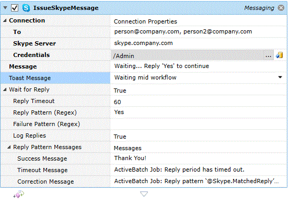Select the Skype Server property label

tap(34, 43)
